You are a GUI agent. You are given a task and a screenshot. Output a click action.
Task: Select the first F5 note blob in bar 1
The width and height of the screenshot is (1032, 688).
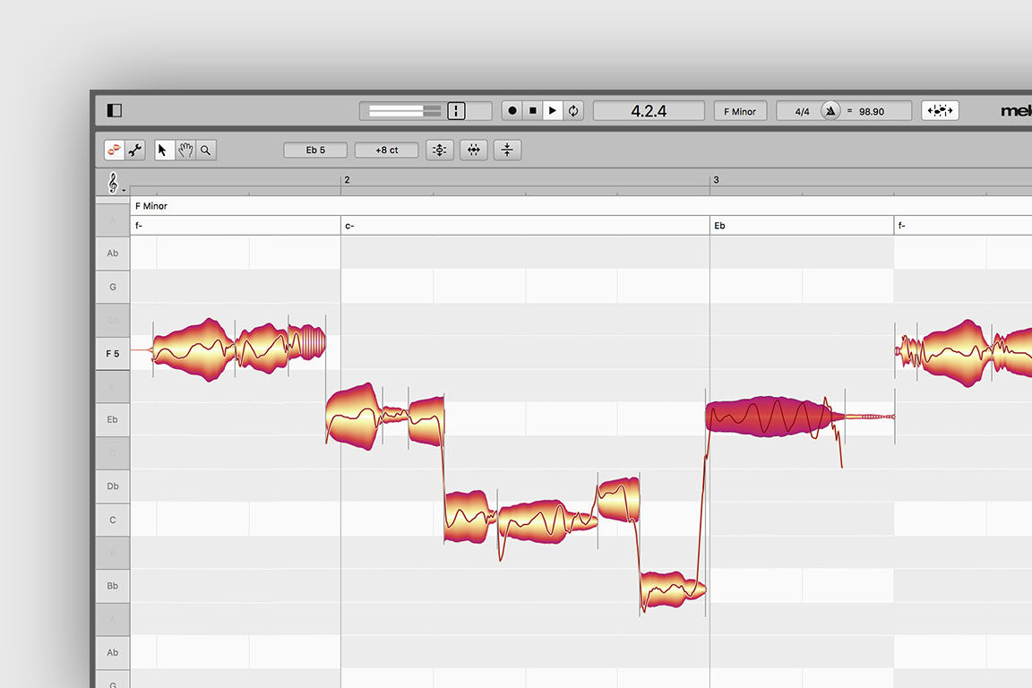[193, 349]
